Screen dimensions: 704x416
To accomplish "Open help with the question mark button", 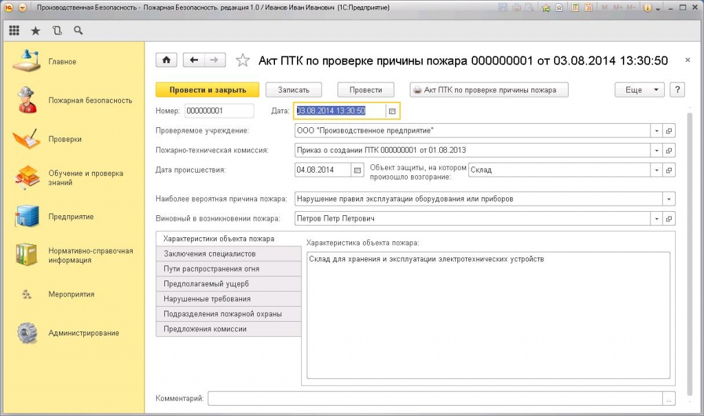I will click(677, 90).
